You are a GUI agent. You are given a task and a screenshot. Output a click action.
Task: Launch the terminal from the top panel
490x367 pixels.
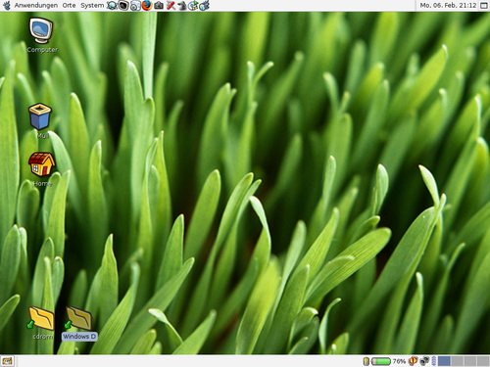pos(123,5)
